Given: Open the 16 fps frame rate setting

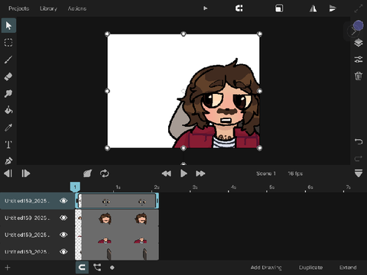Looking at the screenshot, I should click(295, 173).
